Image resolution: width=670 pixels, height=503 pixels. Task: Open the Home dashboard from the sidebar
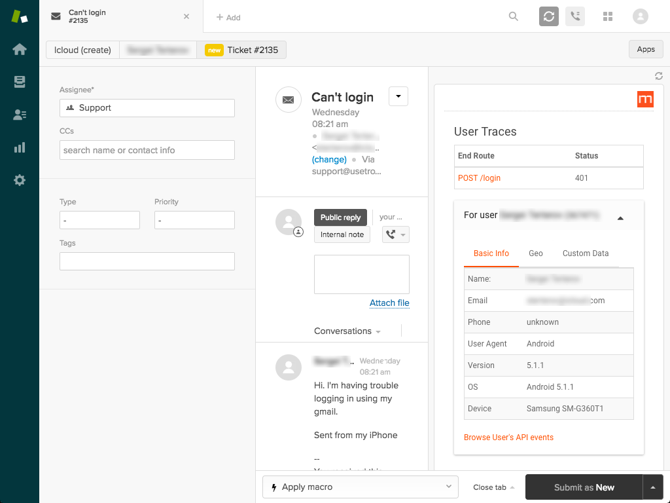[20, 48]
